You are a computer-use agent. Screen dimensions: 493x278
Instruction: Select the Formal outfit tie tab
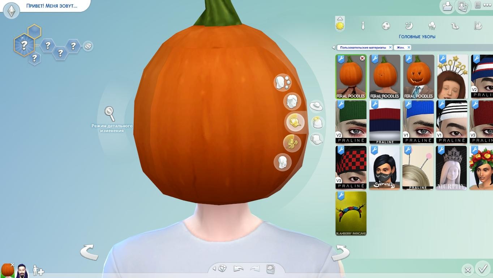[x=363, y=26]
